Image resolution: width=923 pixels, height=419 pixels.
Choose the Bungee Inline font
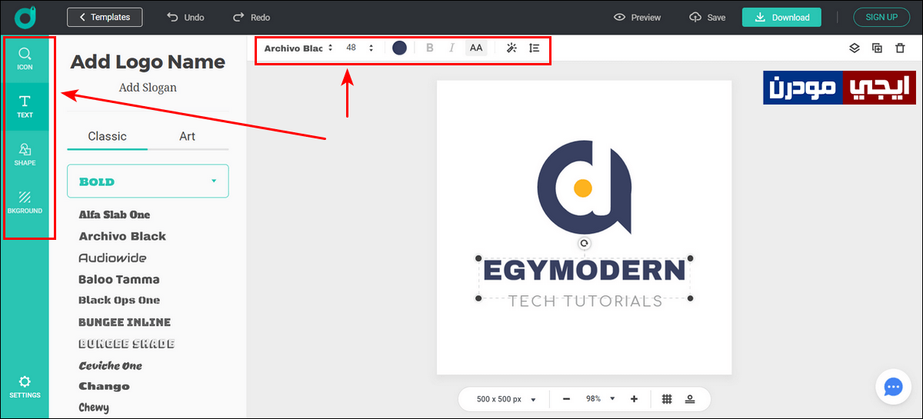(125, 322)
